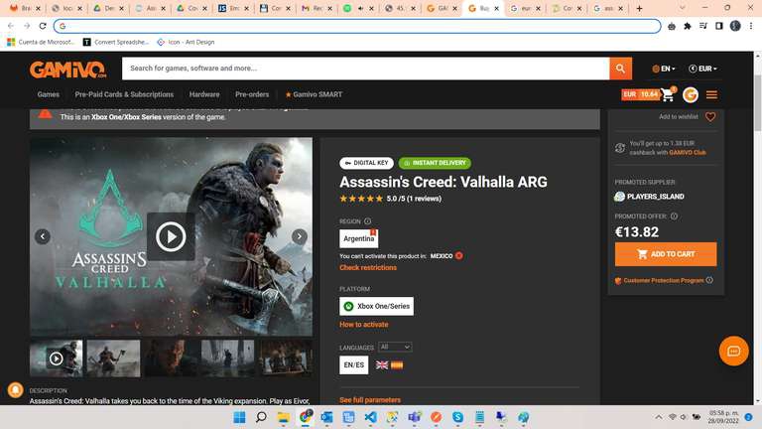762x429 pixels.
Task: Select Xbox One/Series platform button
Action: tap(377, 306)
